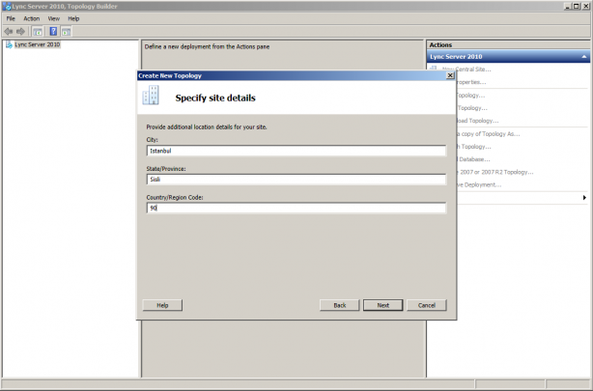Screen dimensions: 593x391
Task: Click the Forward arrow toolbar icon
Action: click(21, 32)
